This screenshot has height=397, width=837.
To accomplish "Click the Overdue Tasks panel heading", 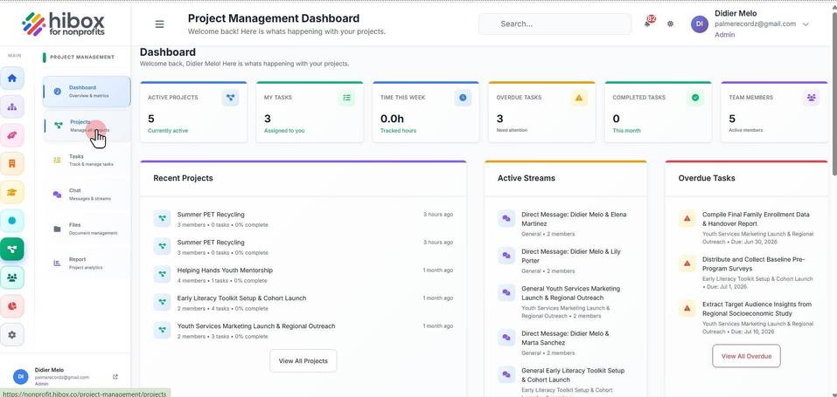I will 707,178.
